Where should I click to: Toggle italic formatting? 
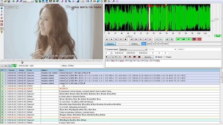(x=110, y=57)
